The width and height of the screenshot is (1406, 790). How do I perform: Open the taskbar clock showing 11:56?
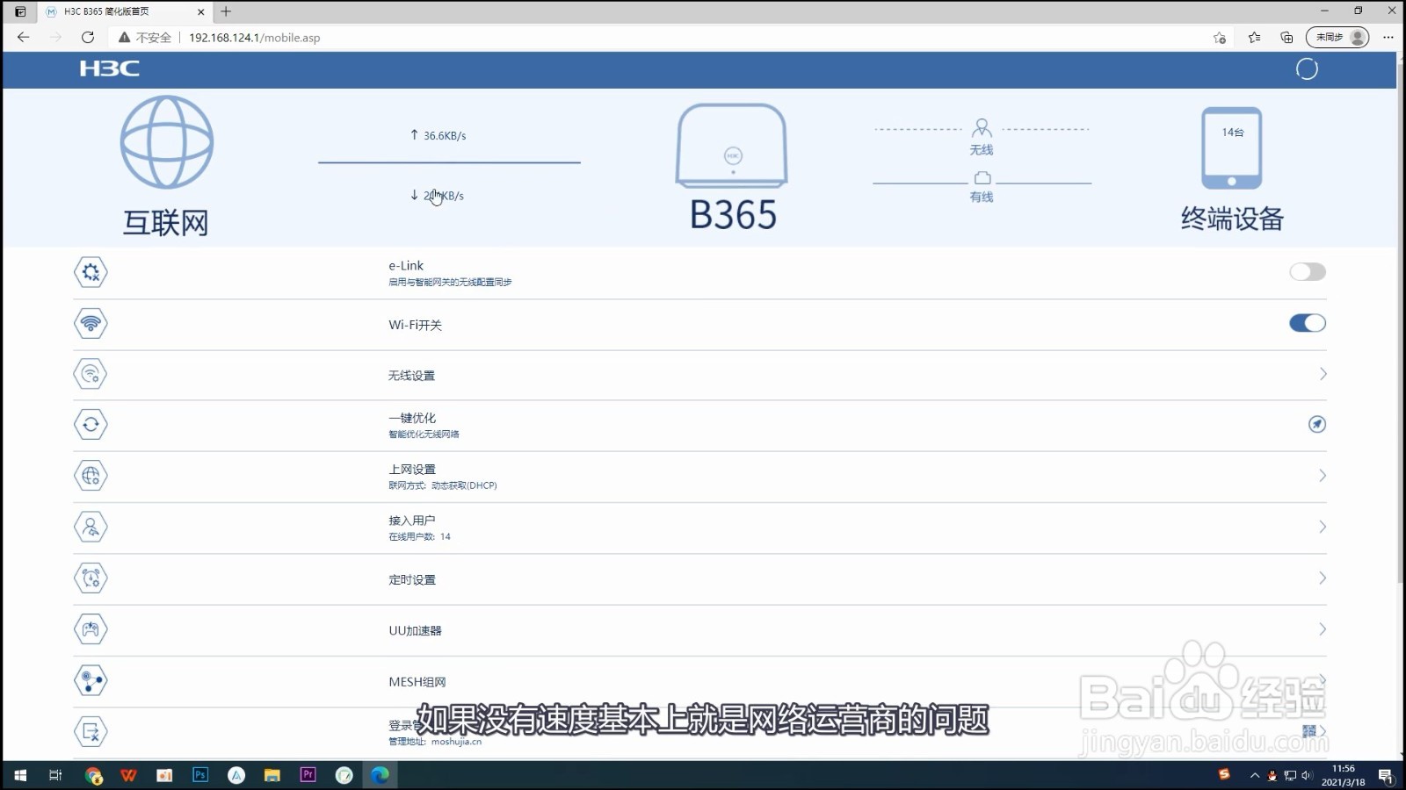click(1343, 775)
